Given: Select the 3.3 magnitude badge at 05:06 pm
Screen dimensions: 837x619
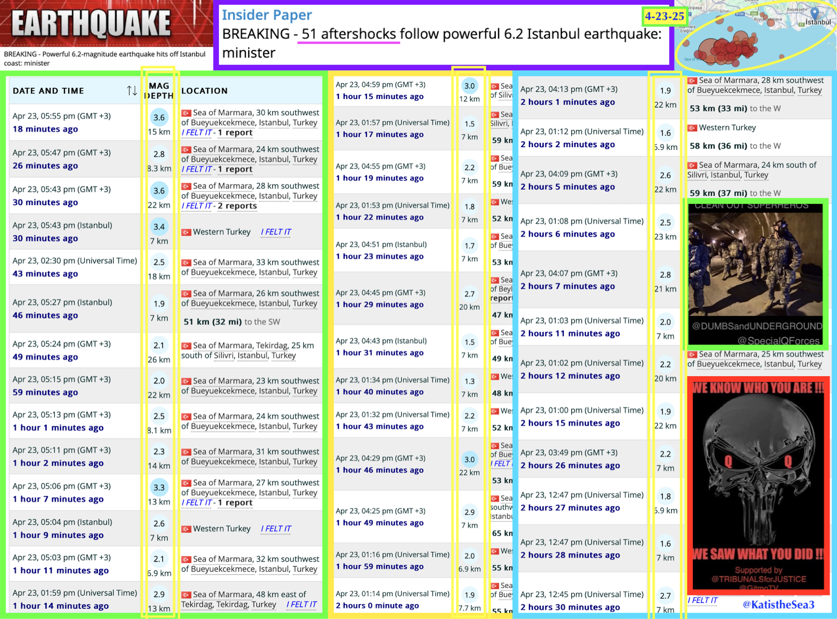Looking at the screenshot, I should click(x=159, y=488).
